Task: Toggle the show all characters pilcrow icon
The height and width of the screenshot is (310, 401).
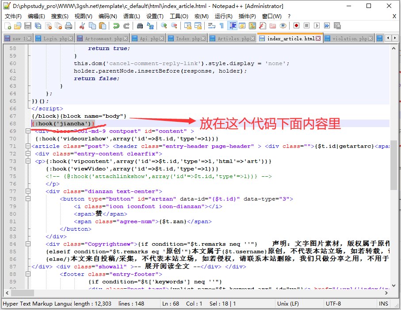Action: (x=222, y=26)
